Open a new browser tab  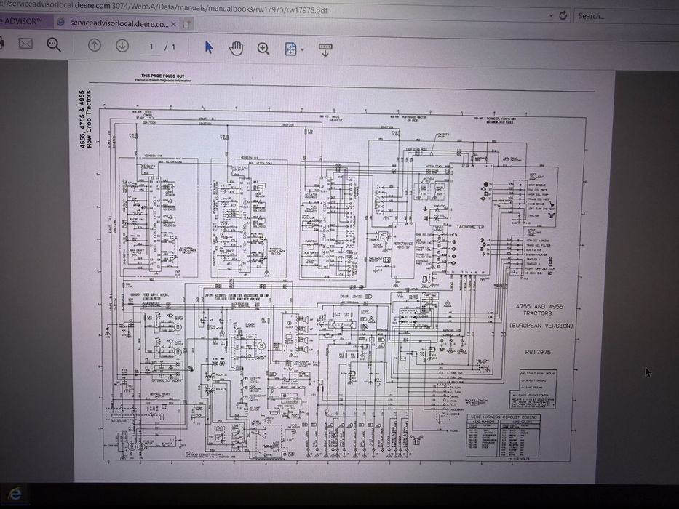point(186,25)
